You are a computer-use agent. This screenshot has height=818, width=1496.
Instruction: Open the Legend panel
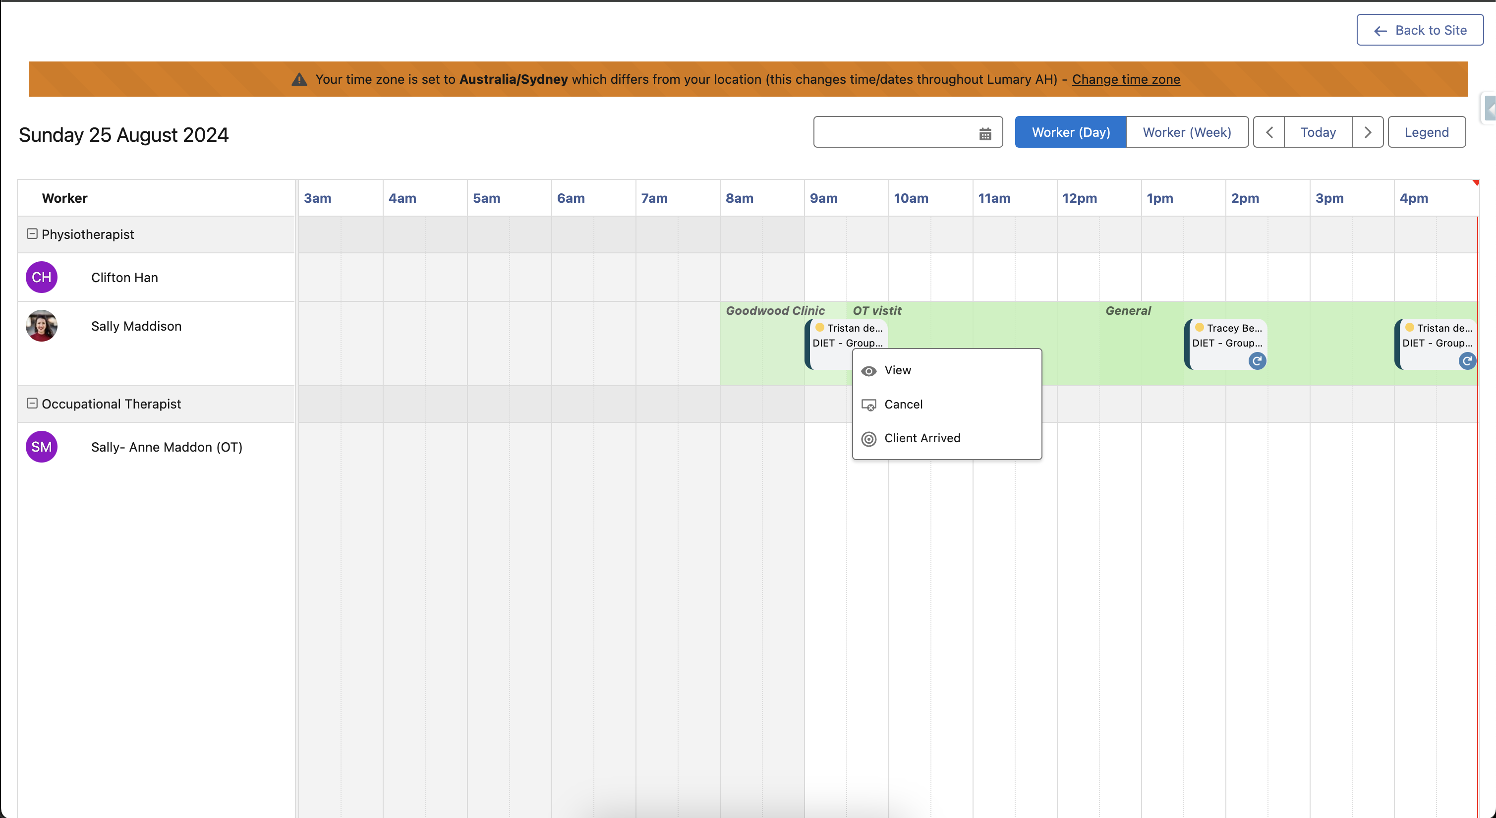pyautogui.click(x=1426, y=132)
